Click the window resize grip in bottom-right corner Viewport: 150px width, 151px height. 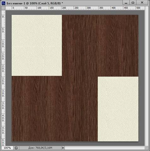tap(147, 148)
